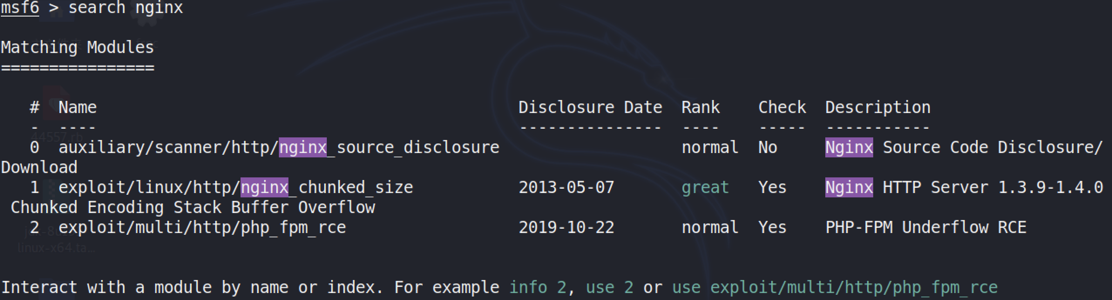1112x300 pixels.
Task: Click the 2019-10-22 disclosure date
Action: tap(566, 227)
